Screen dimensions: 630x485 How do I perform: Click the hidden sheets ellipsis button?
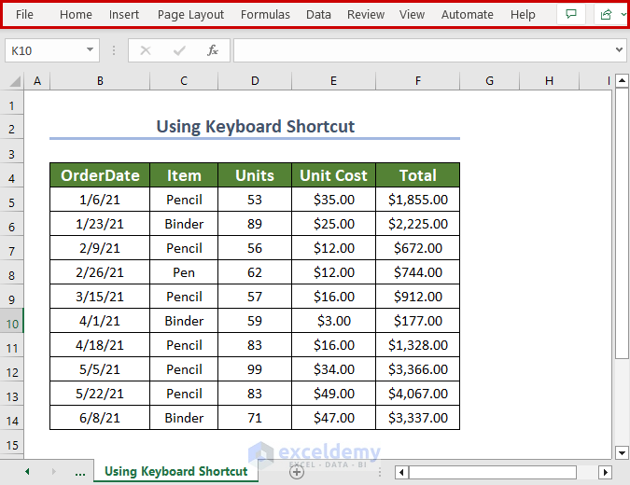click(80, 472)
